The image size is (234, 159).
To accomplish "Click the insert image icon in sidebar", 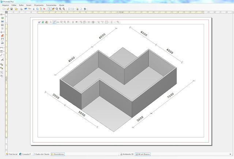I will [2, 18].
